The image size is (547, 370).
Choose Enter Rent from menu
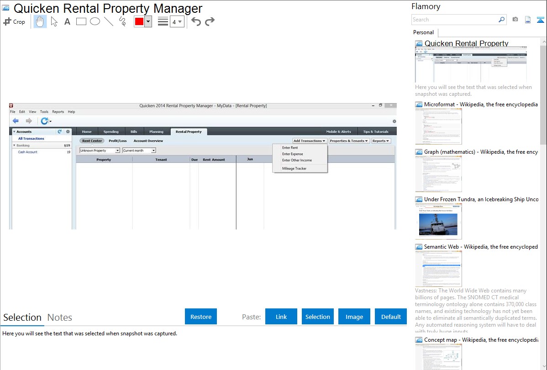click(290, 147)
